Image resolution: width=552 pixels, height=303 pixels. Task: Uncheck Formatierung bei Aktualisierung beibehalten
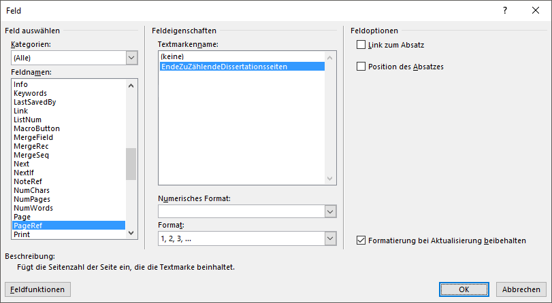pyautogui.click(x=361, y=240)
